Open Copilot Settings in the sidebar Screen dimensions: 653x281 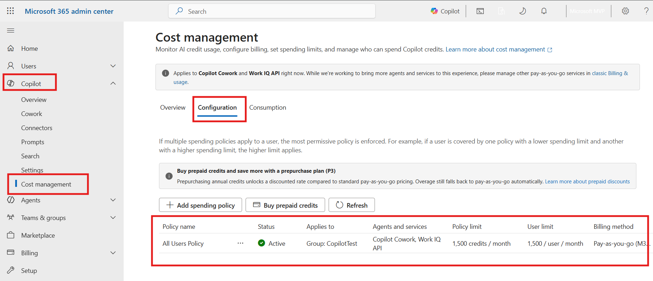(32, 170)
